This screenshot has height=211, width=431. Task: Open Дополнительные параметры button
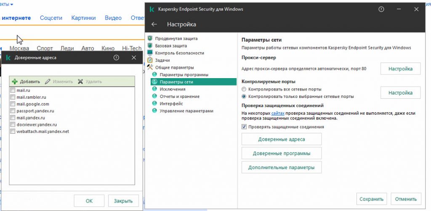(282, 167)
